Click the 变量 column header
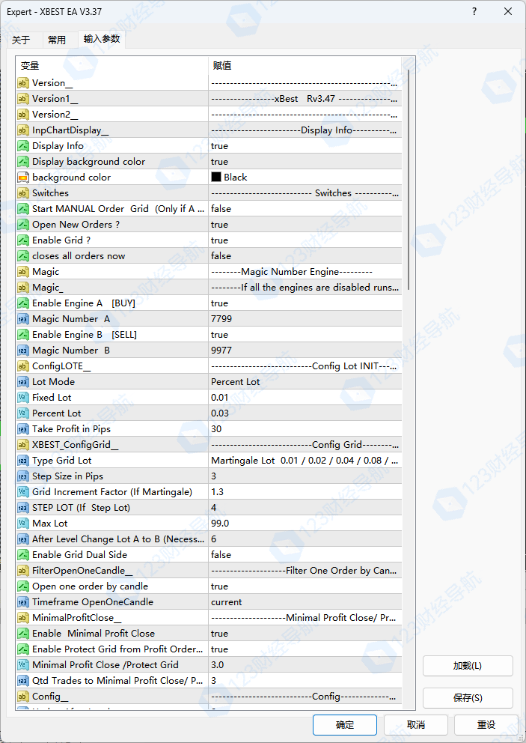The width and height of the screenshot is (526, 743). pyautogui.click(x=112, y=66)
